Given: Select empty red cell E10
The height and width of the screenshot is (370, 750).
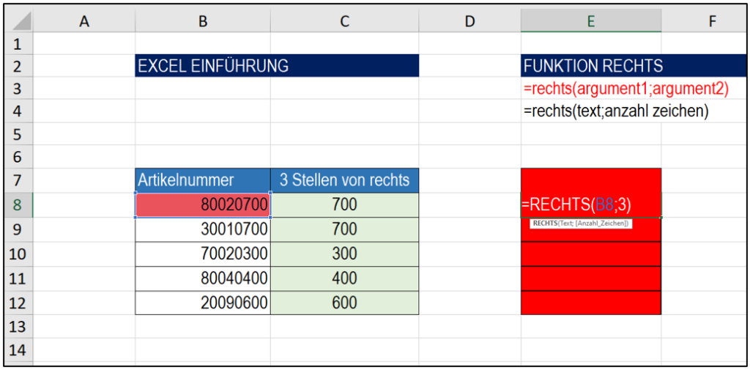Looking at the screenshot, I should (591, 254).
